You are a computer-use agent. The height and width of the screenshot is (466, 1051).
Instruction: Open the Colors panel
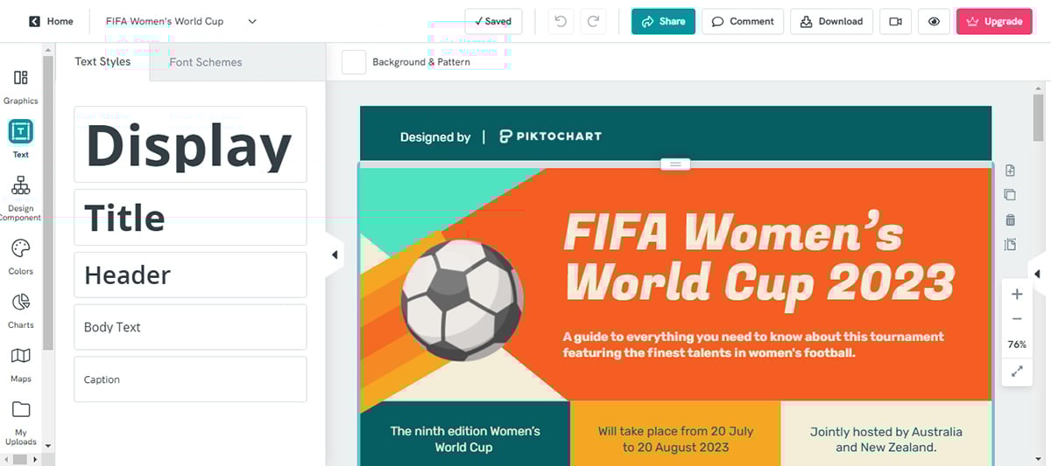click(x=20, y=257)
